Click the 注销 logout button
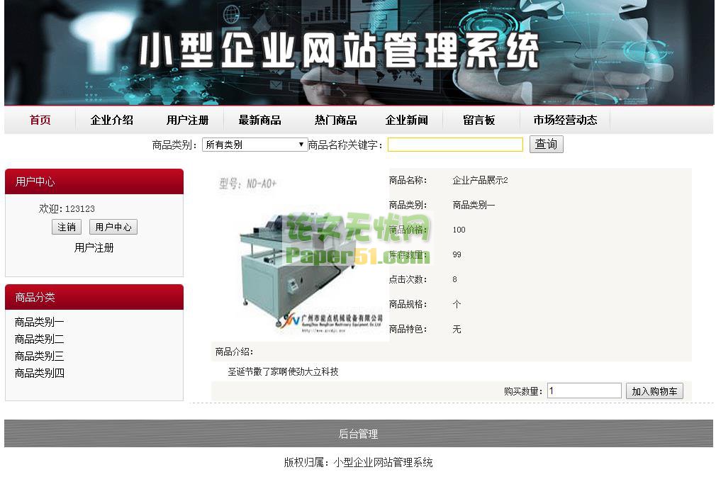The height and width of the screenshot is (477, 716). (x=67, y=227)
